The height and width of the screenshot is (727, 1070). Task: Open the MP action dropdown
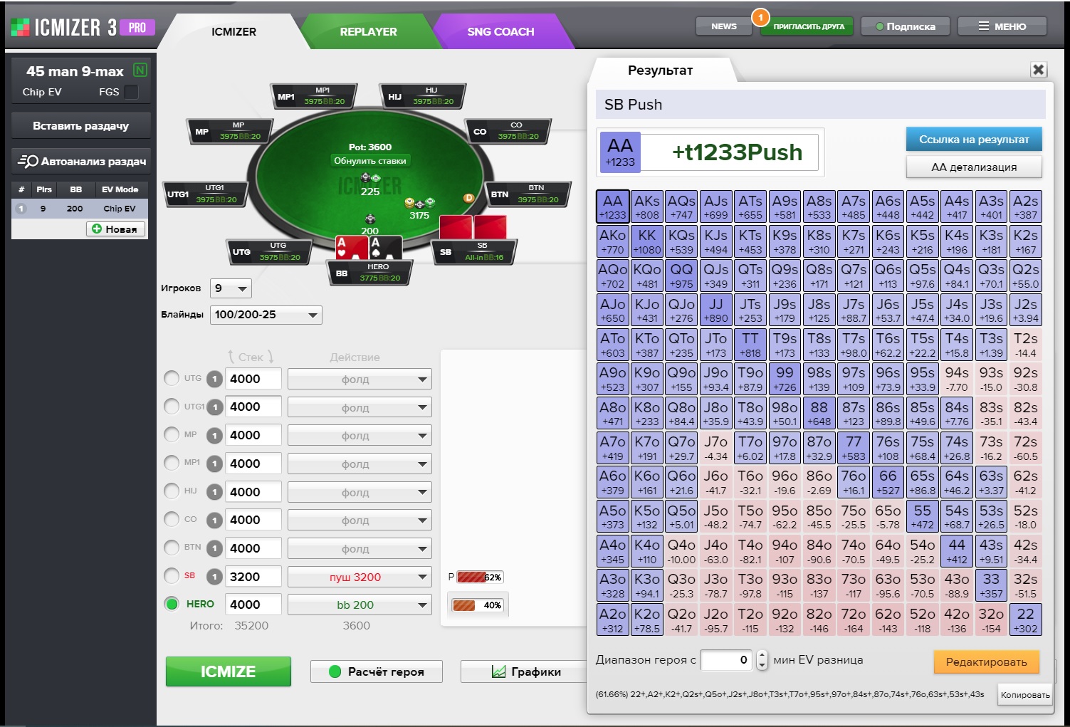pyautogui.click(x=360, y=436)
